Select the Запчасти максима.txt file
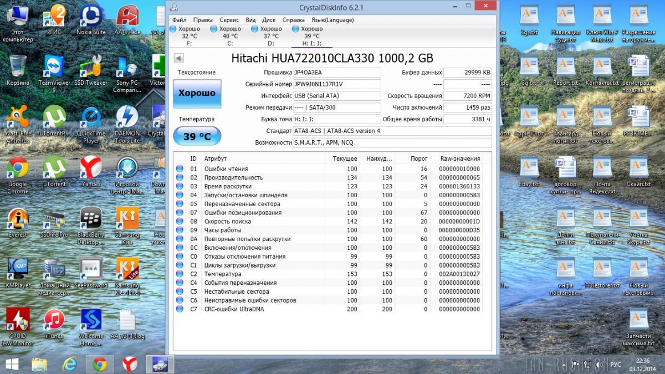This screenshot has height=374, width=665. coord(638,327)
